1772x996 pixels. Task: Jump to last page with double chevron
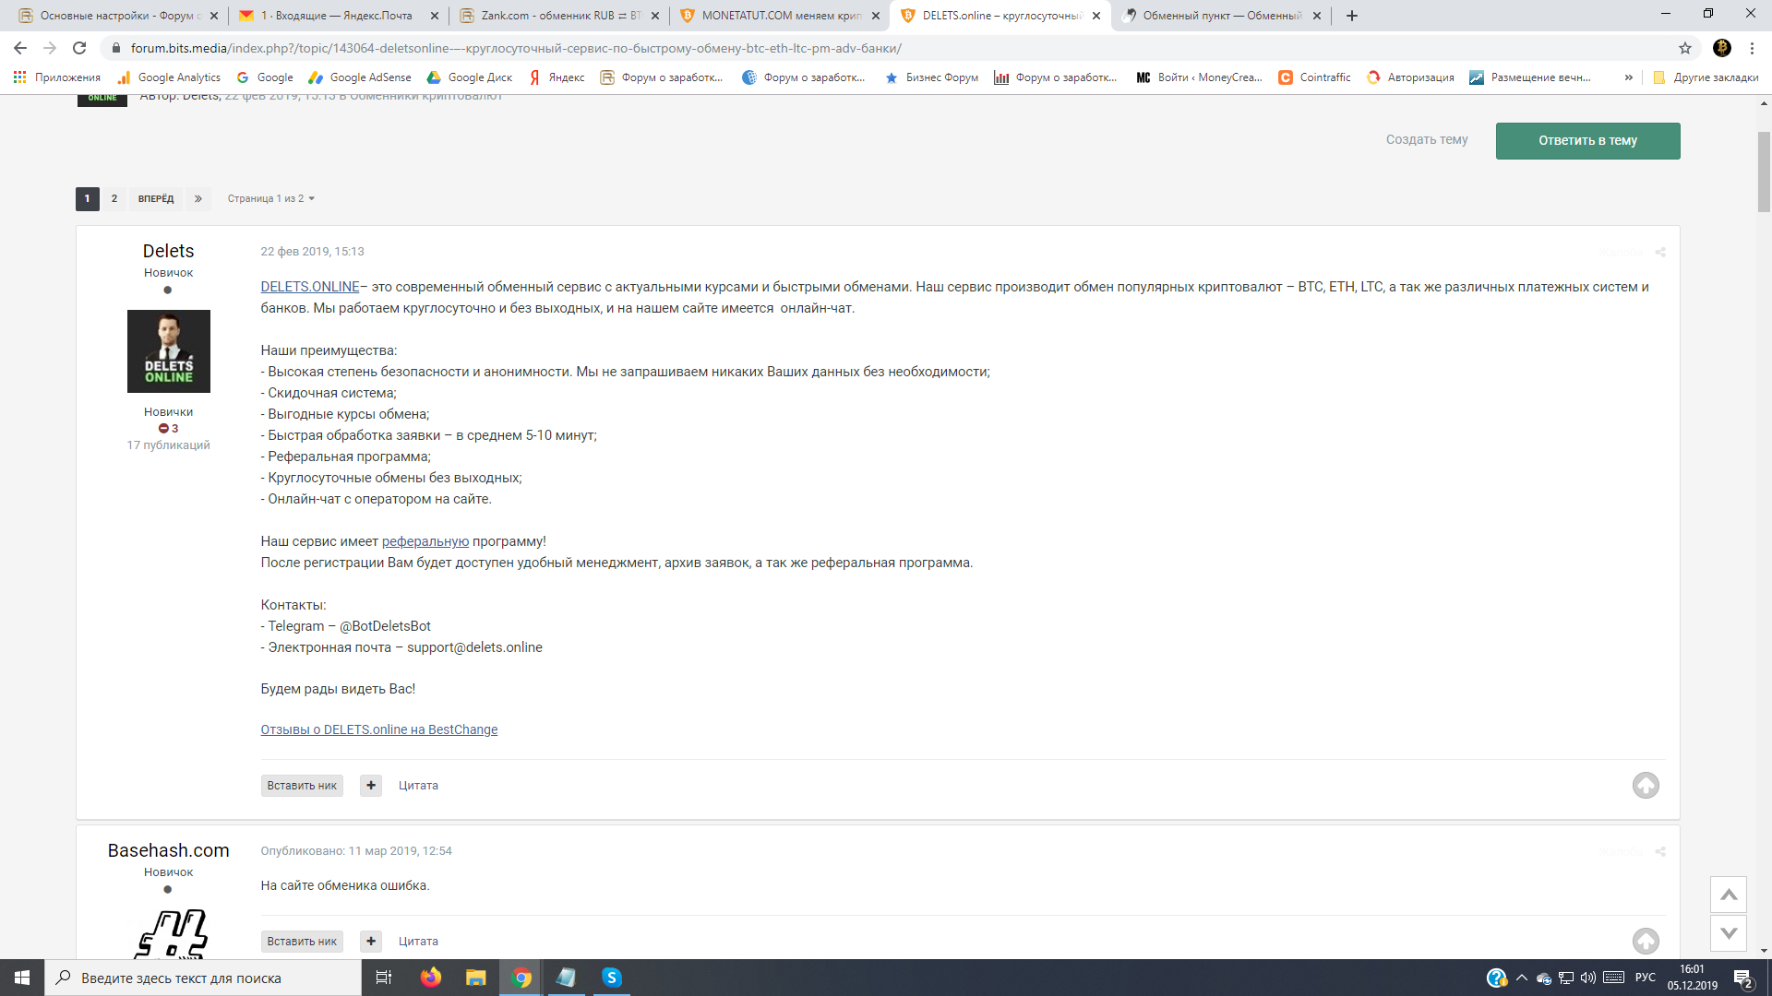pyautogui.click(x=198, y=199)
